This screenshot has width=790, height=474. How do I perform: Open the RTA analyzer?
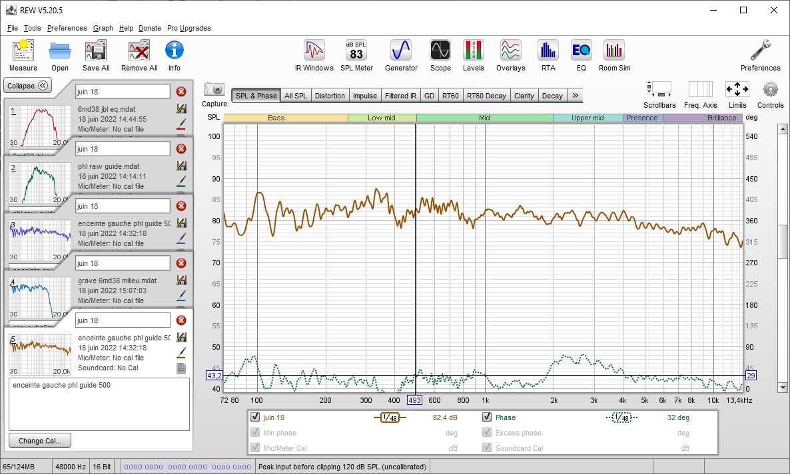pyautogui.click(x=548, y=51)
